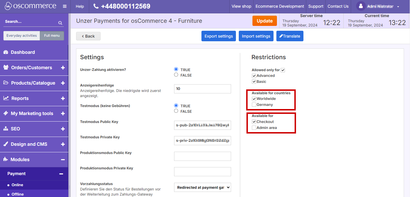Click the phone number +448000112569
The width and height of the screenshot is (410, 197).
[126, 6]
